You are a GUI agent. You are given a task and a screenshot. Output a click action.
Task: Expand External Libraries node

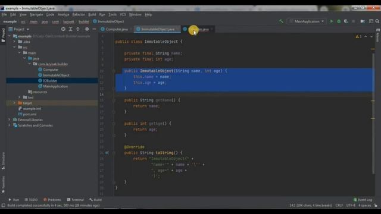10,119
